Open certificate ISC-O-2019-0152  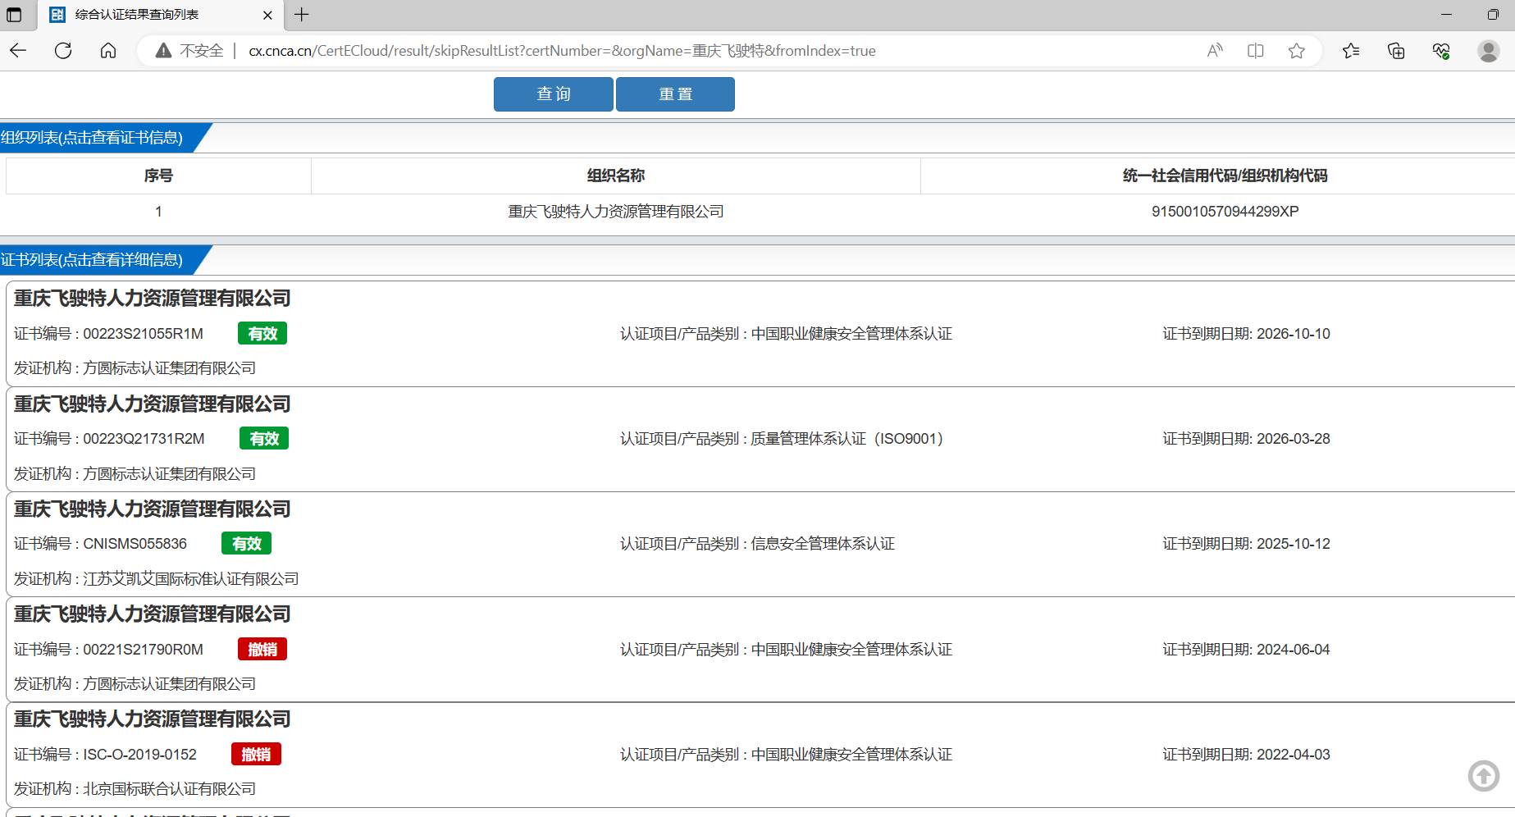(139, 755)
